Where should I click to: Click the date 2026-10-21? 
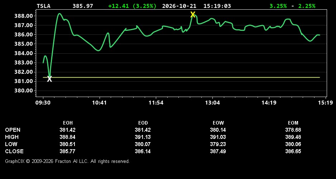point(179,6)
